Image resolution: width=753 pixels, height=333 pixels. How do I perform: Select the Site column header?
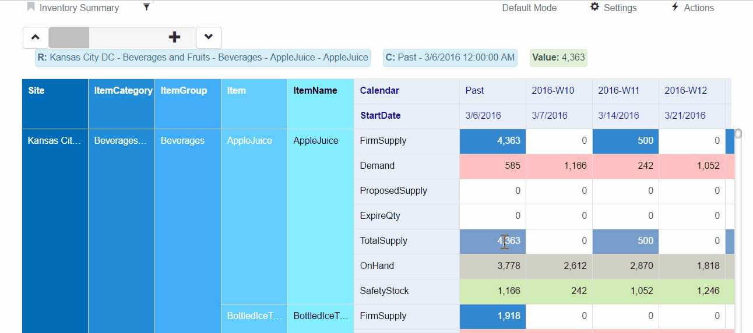pyautogui.click(x=36, y=90)
